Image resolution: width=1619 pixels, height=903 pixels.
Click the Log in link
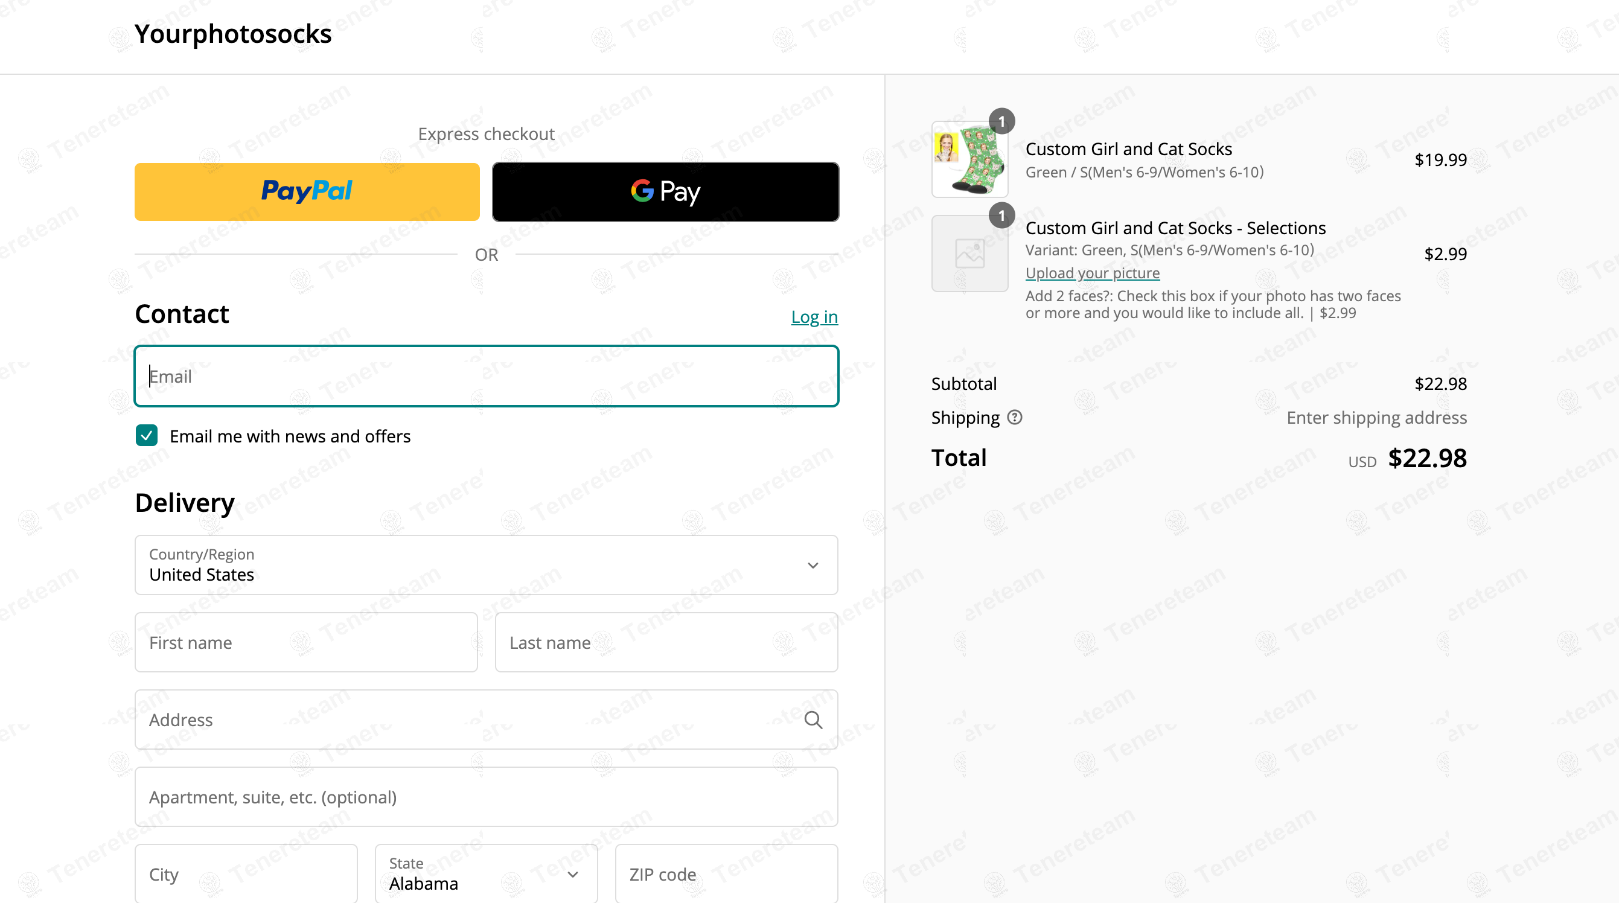(814, 317)
